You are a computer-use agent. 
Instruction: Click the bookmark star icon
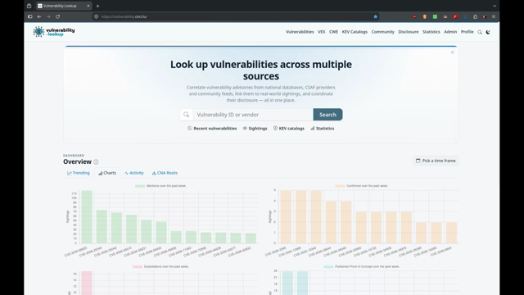[375, 16]
